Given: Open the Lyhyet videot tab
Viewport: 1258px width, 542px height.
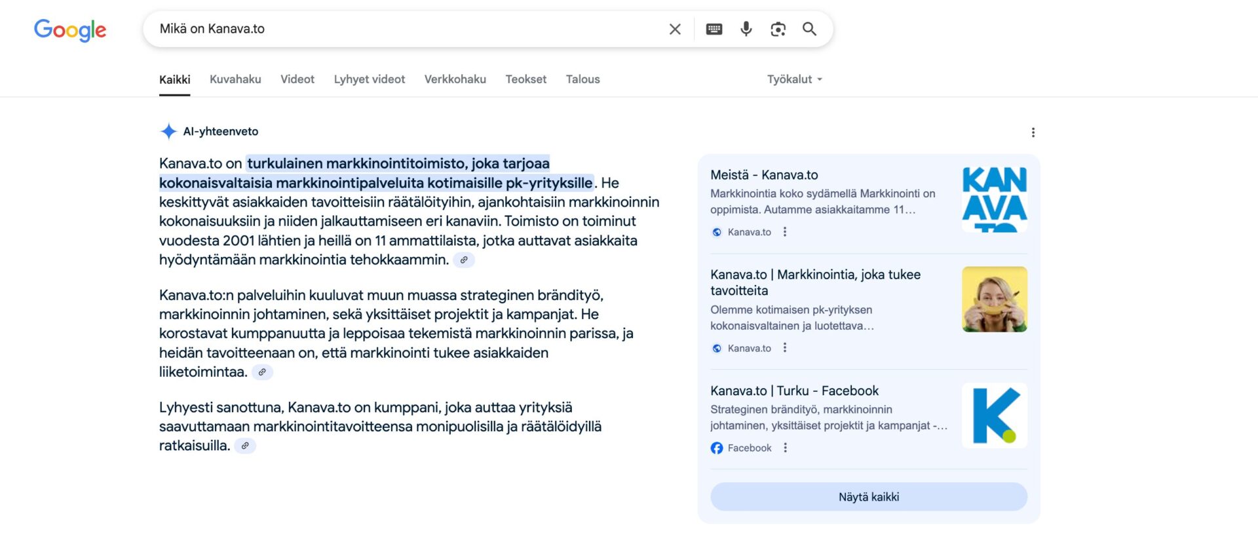Looking at the screenshot, I should (370, 79).
